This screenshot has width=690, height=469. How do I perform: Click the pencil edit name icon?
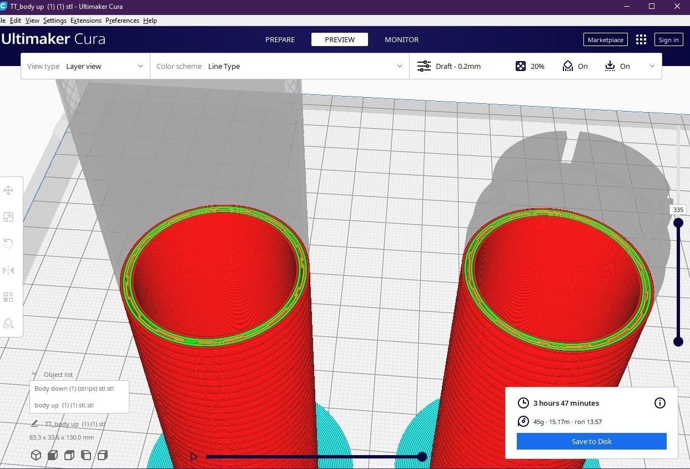34,423
